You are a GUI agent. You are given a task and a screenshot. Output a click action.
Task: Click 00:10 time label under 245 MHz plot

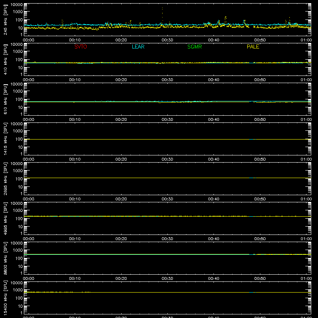click(75, 40)
